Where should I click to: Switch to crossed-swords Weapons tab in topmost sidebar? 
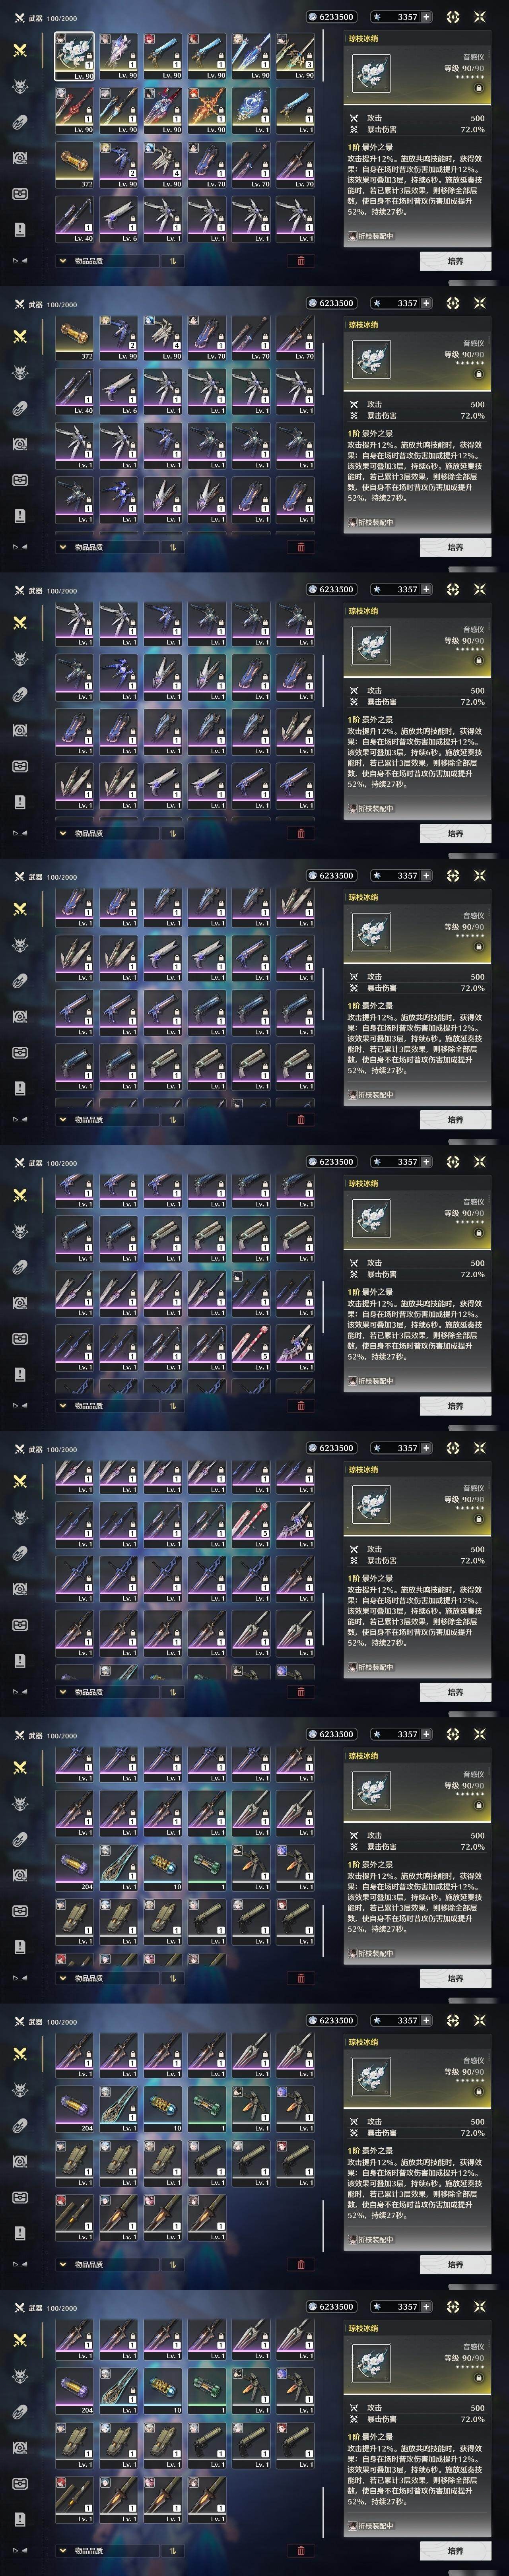pos(20,50)
